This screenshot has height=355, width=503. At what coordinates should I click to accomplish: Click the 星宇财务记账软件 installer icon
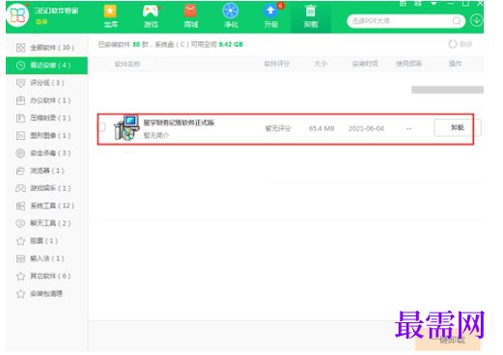pyautogui.click(x=126, y=128)
